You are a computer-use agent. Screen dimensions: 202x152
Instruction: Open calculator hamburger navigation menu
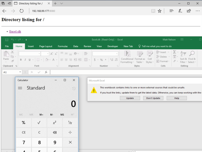(x=20, y=88)
